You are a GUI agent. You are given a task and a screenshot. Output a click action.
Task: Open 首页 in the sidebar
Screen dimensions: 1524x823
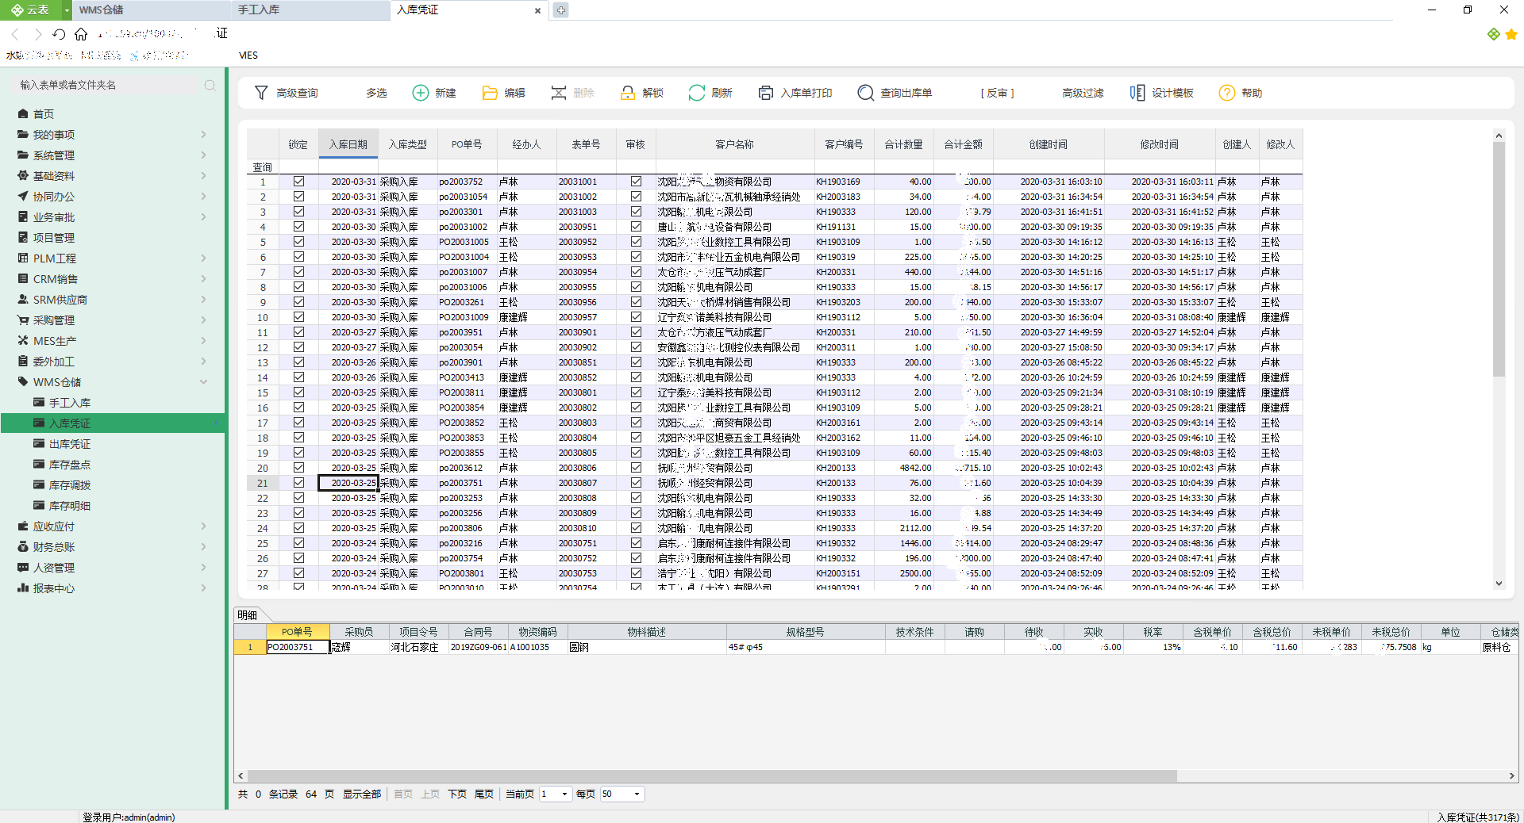44,114
